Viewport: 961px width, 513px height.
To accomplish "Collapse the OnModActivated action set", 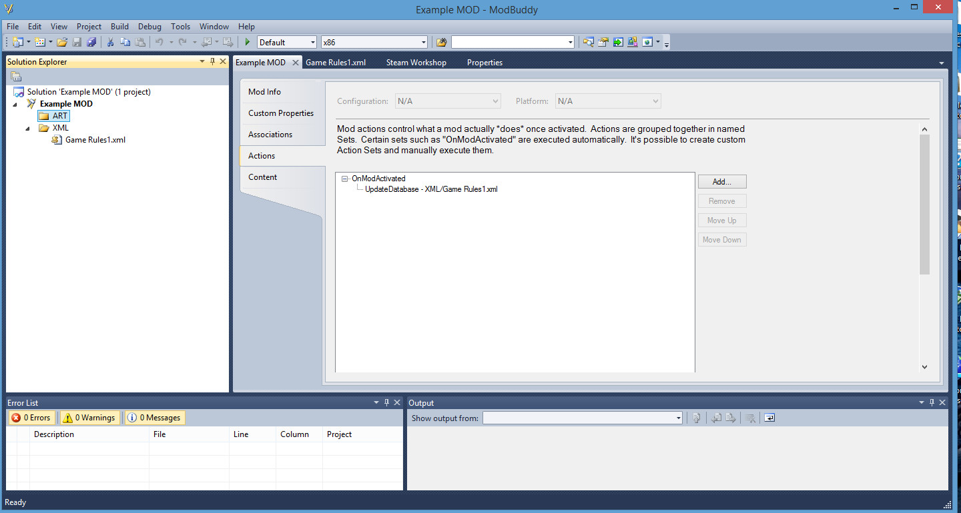I will (x=344, y=179).
